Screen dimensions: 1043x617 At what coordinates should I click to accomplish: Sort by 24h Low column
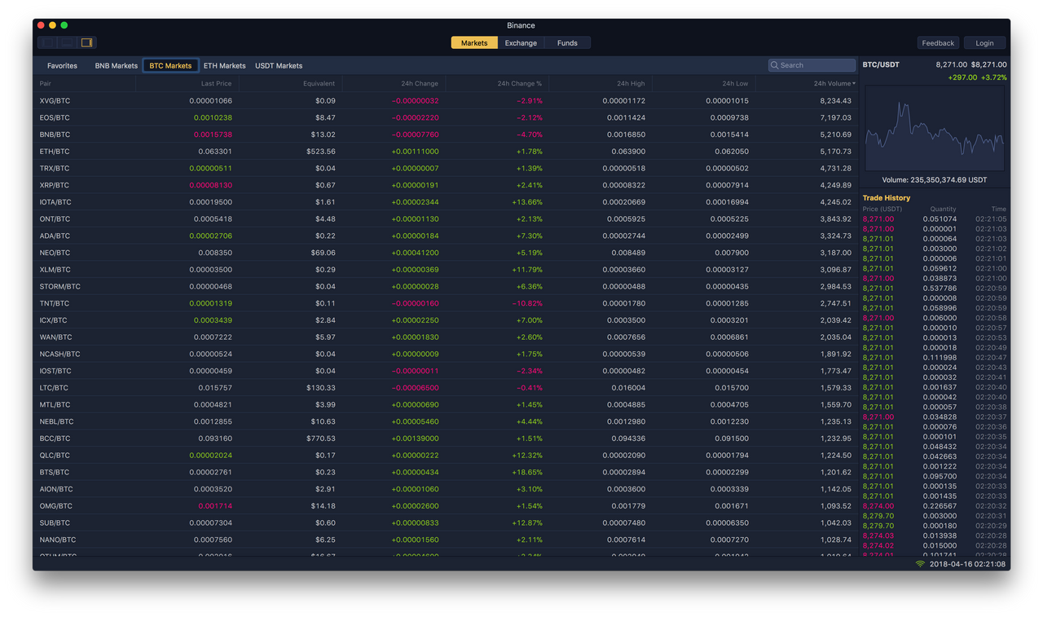735,84
